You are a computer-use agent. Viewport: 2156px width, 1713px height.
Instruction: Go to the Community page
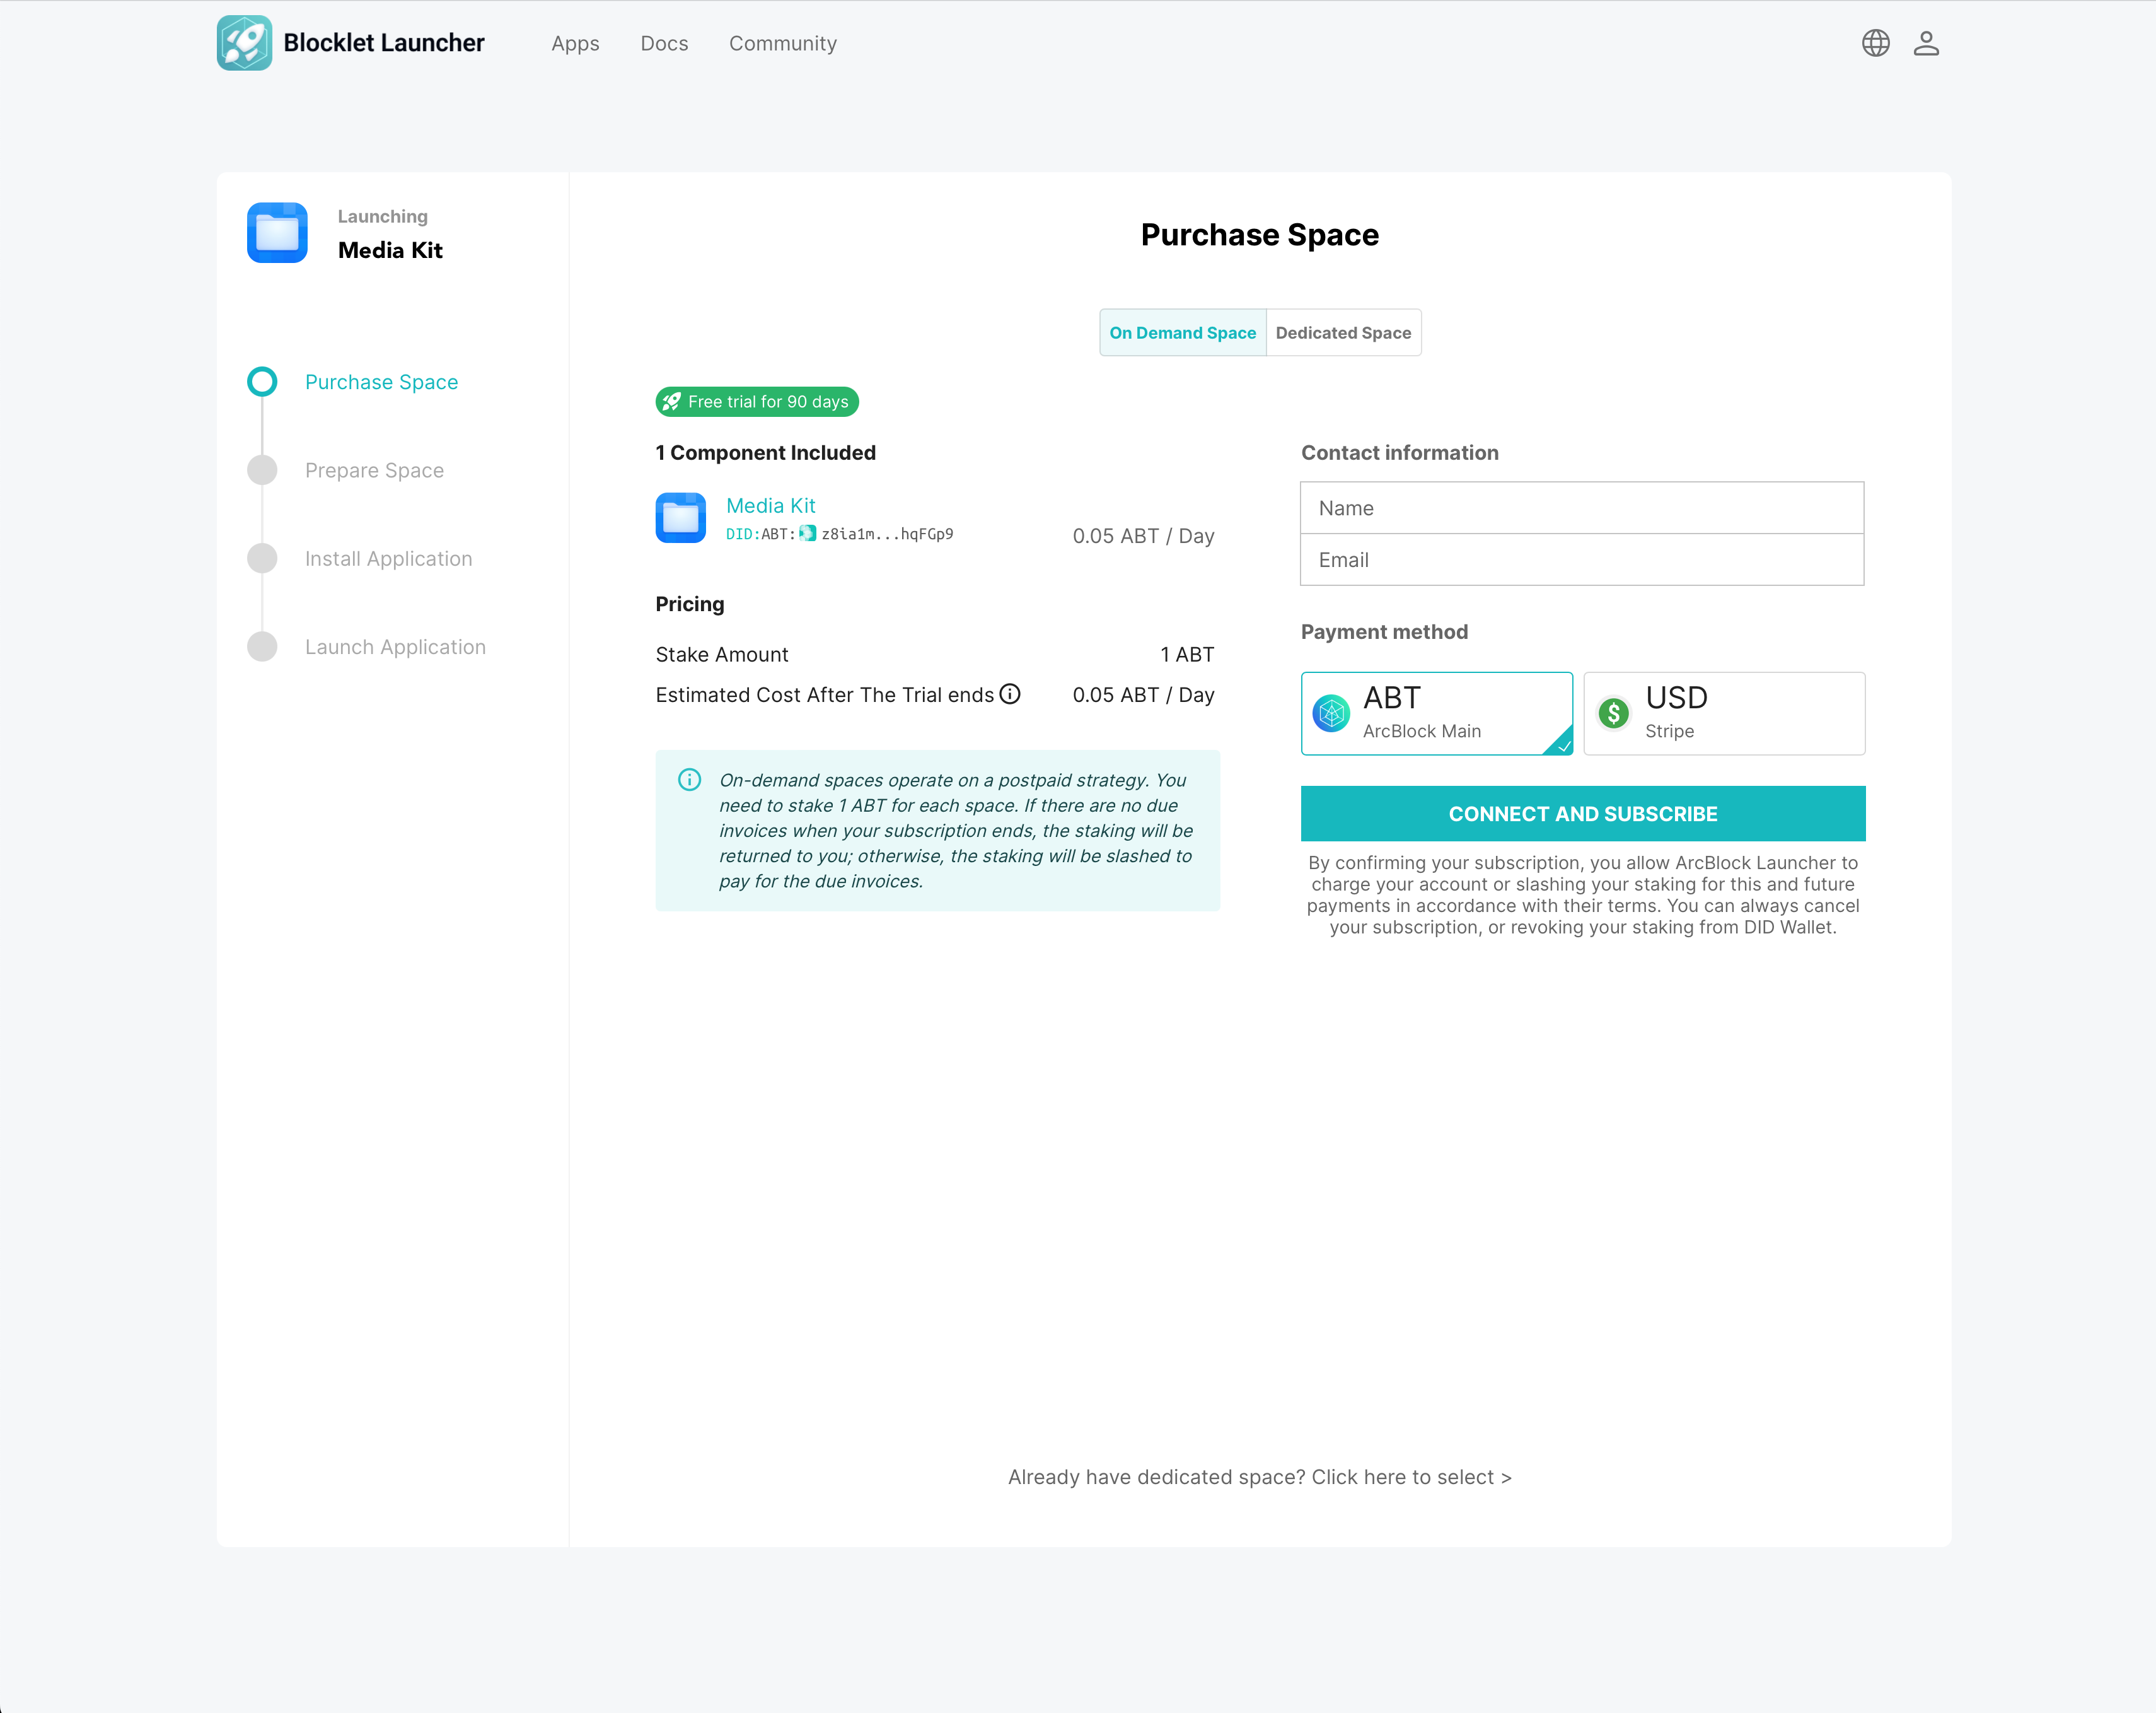(782, 44)
